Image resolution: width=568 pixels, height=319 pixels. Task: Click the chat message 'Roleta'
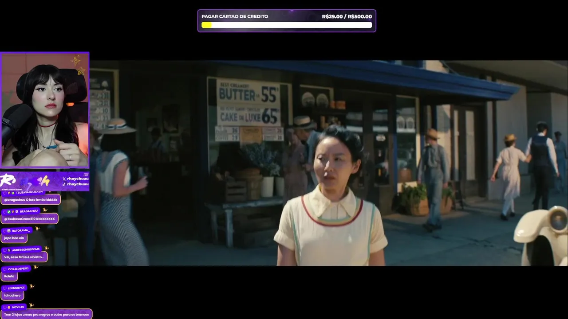tap(9, 276)
